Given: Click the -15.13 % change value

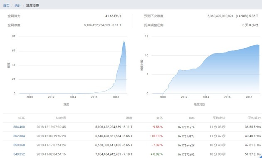Looking at the screenshot, I should [156, 136].
